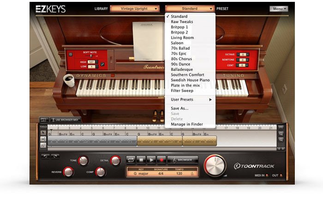Choose the Britpop 1 preset

(190, 27)
